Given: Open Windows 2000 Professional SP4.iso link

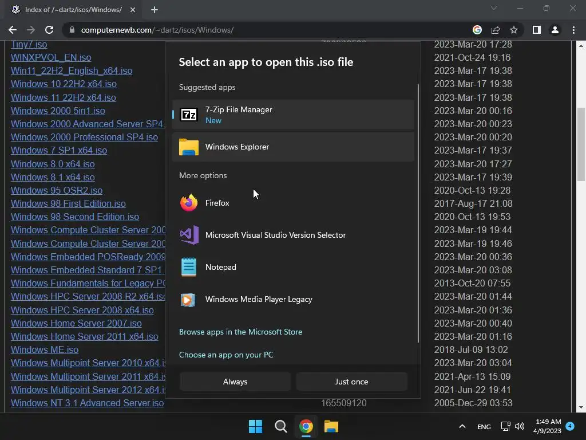Looking at the screenshot, I should point(84,137).
